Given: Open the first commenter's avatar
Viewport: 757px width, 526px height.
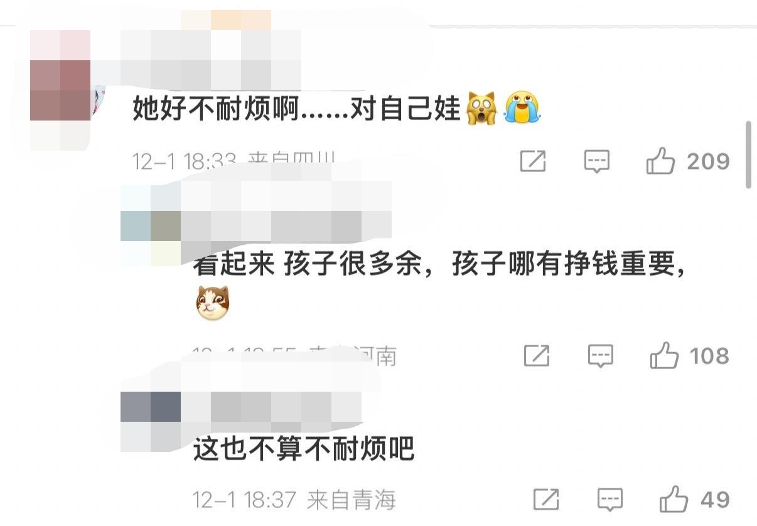Looking at the screenshot, I should [61, 89].
